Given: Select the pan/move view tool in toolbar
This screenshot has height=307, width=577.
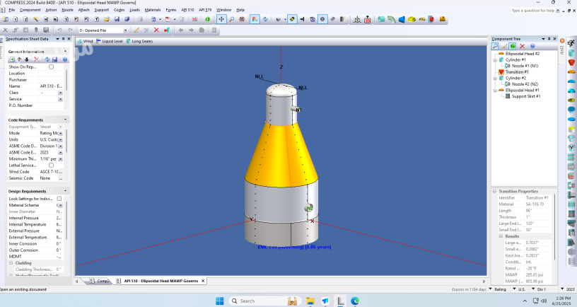Looking at the screenshot, I should [x=221, y=19].
